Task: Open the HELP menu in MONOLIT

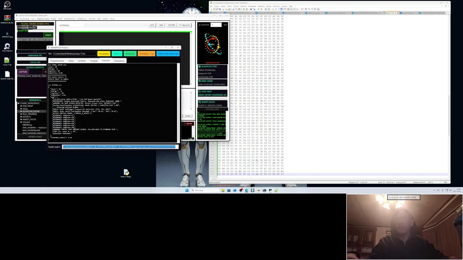Action: click(99, 19)
